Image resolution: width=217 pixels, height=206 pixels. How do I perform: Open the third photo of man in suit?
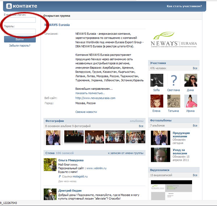click(94, 137)
